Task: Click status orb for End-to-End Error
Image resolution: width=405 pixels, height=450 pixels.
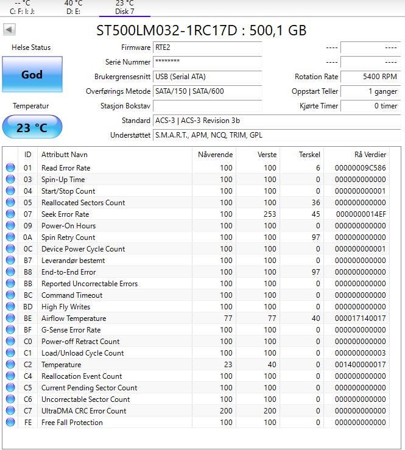Action: pos(10,272)
